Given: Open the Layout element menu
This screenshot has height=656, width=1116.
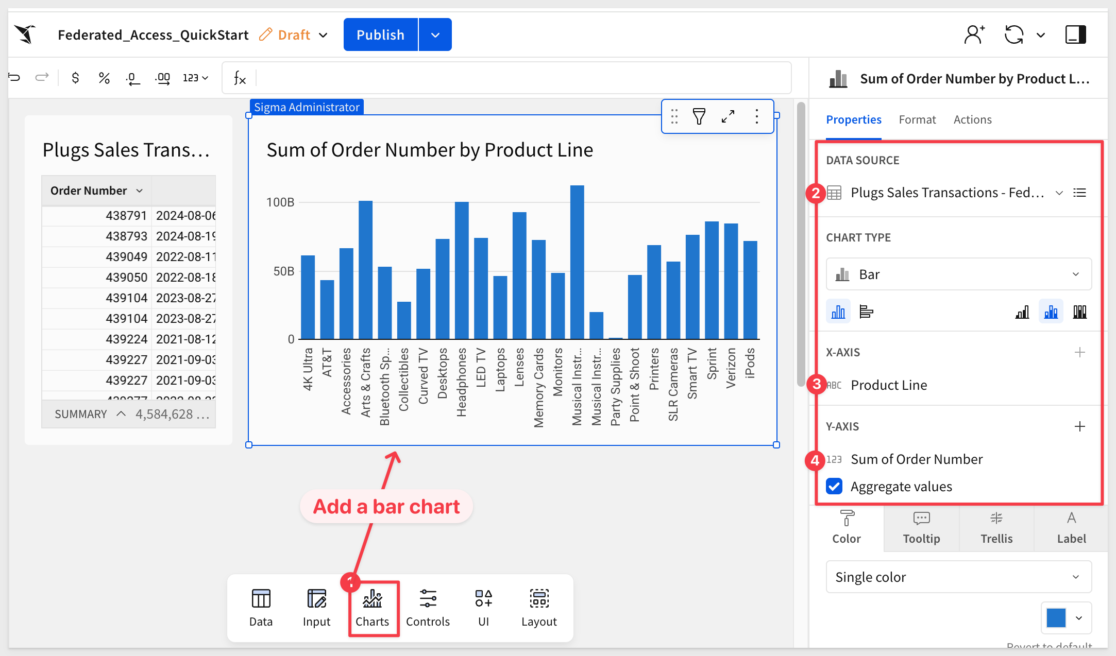Looking at the screenshot, I should point(539,608).
